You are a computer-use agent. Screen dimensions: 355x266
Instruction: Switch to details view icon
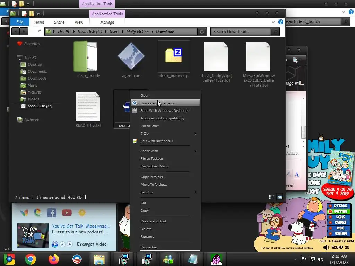click(271, 197)
